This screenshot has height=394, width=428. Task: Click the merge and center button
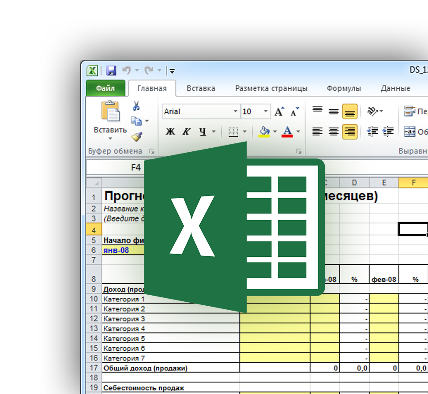coord(416,132)
